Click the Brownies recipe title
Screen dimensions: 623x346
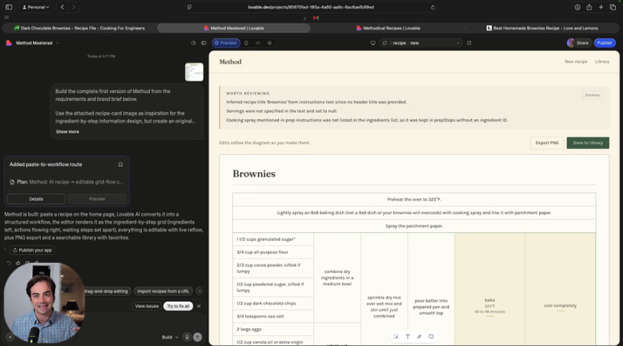pos(254,174)
